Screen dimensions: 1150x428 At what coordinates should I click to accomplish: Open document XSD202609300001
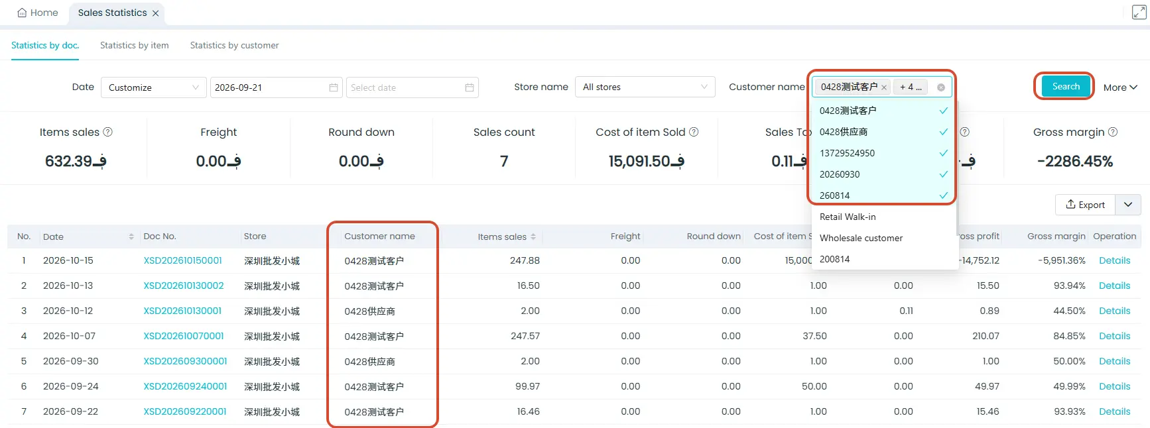[186, 361]
